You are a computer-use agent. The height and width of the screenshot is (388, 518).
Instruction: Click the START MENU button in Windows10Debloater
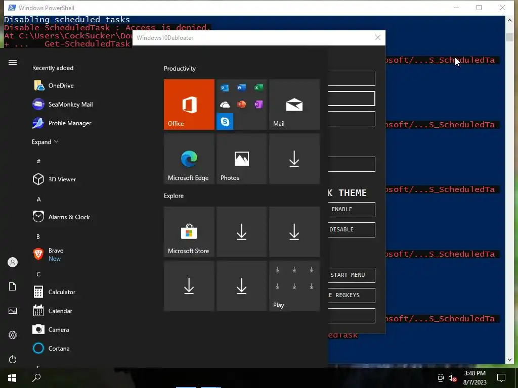tap(352, 275)
